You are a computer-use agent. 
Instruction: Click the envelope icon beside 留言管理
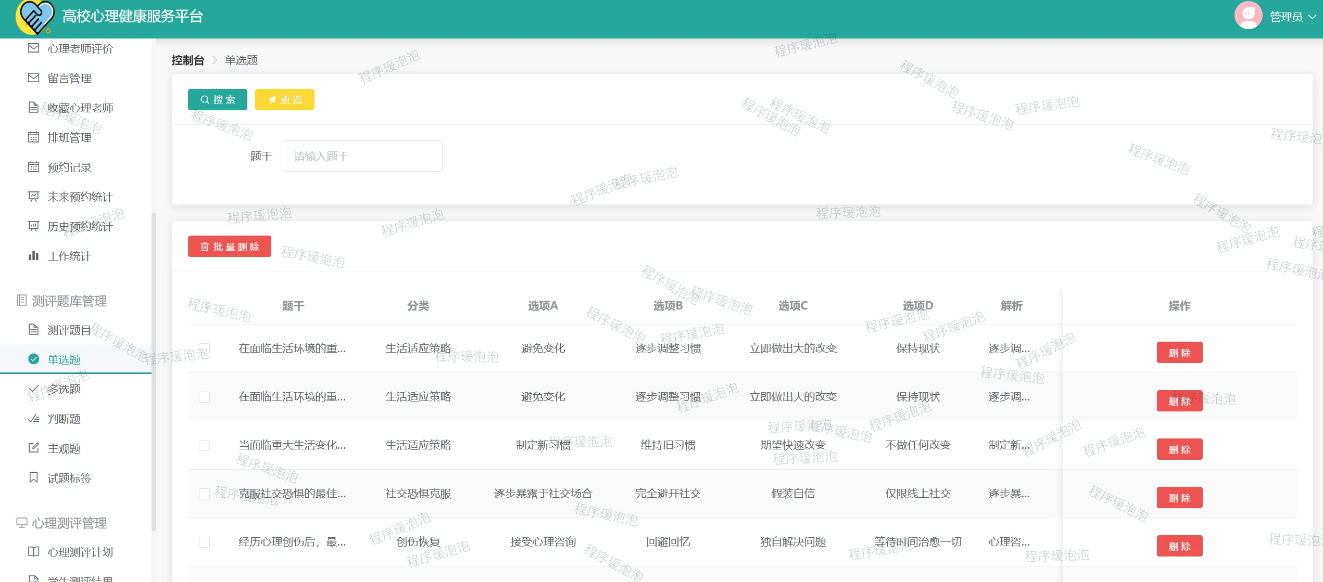[x=33, y=78]
